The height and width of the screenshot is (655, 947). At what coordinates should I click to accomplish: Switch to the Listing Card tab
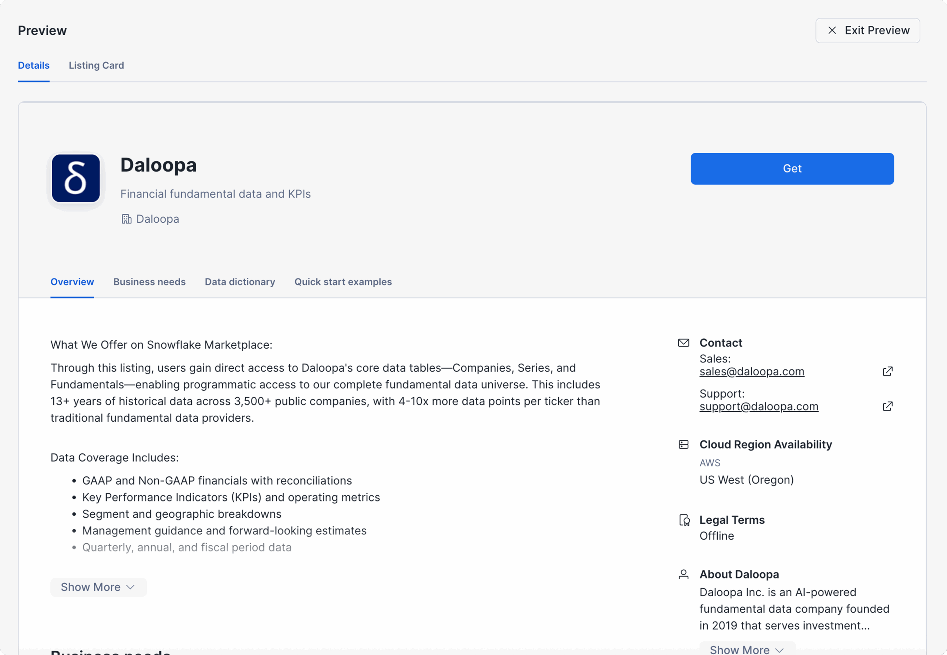[96, 66]
